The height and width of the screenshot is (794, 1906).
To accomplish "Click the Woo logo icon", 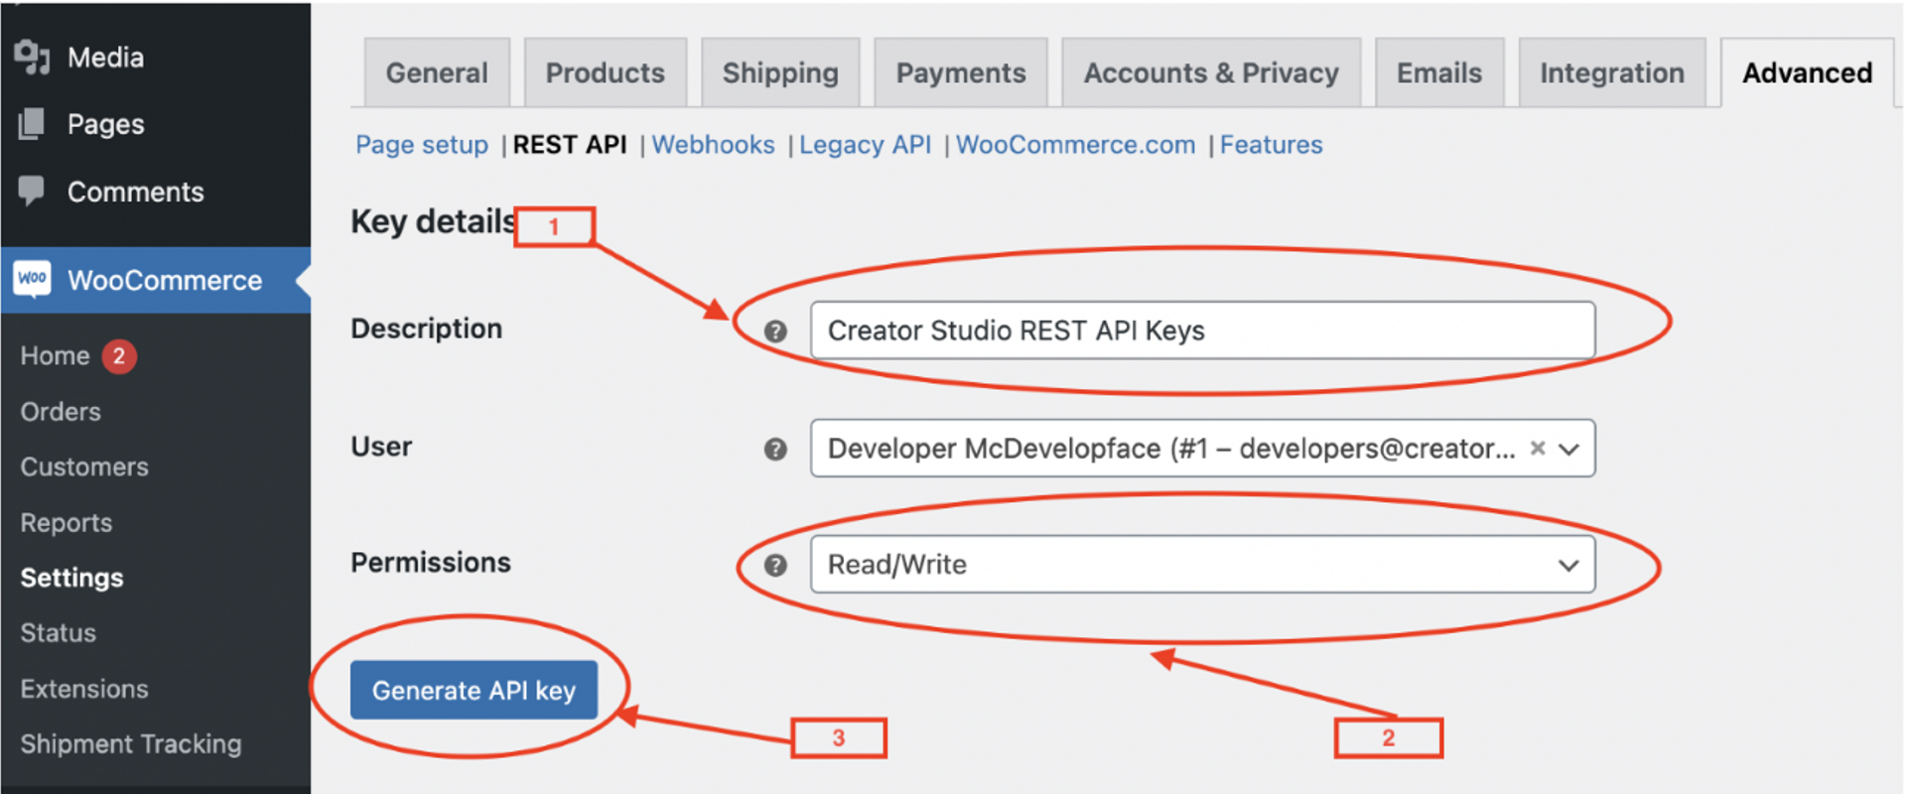I will click(x=32, y=279).
